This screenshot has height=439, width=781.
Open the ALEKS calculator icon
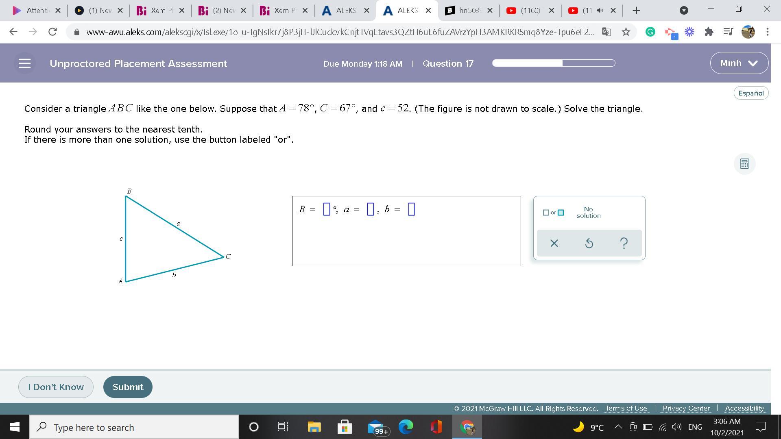click(x=744, y=164)
